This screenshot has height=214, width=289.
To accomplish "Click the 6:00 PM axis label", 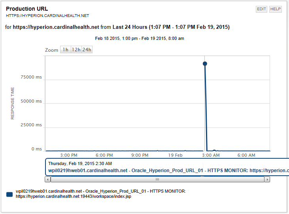I will pos(104,155).
